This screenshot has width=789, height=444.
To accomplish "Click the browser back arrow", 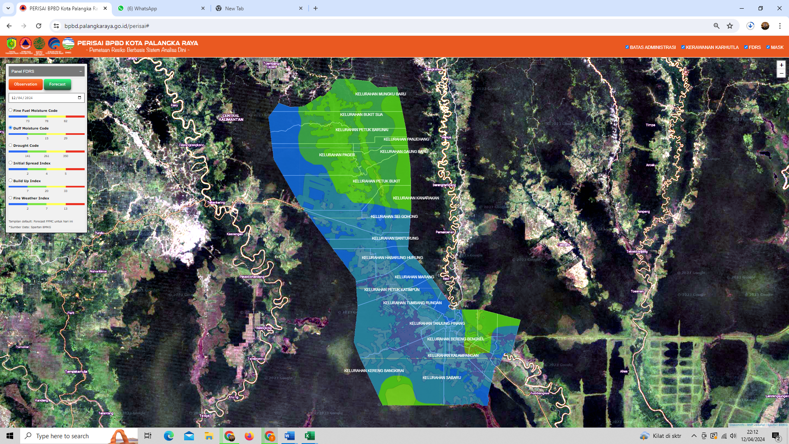I will [x=9, y=26].
